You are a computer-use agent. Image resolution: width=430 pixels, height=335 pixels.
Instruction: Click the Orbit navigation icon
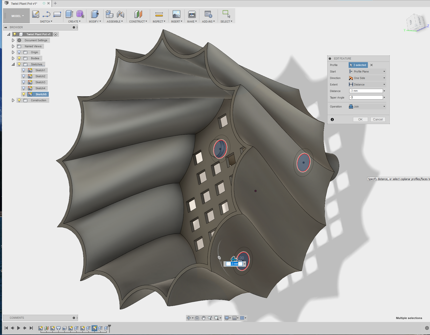pos(189,318)
